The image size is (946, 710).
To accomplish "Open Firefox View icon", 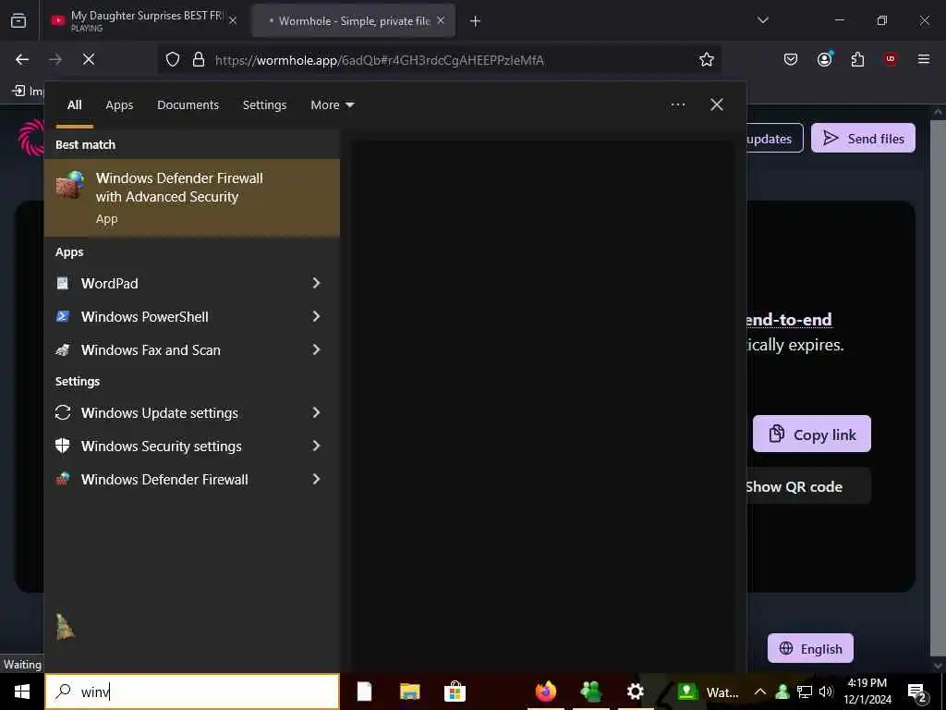I will (18, 21).
